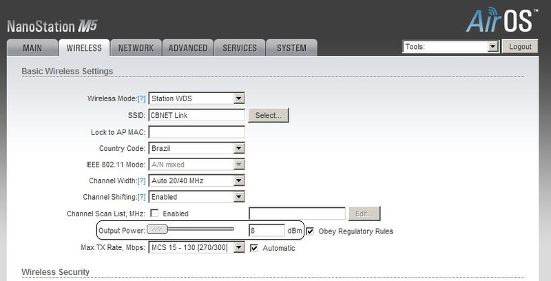The width and height of the screenshot is (551, 281).
Task: Open Channel Width help link
Action: (141, 181)
